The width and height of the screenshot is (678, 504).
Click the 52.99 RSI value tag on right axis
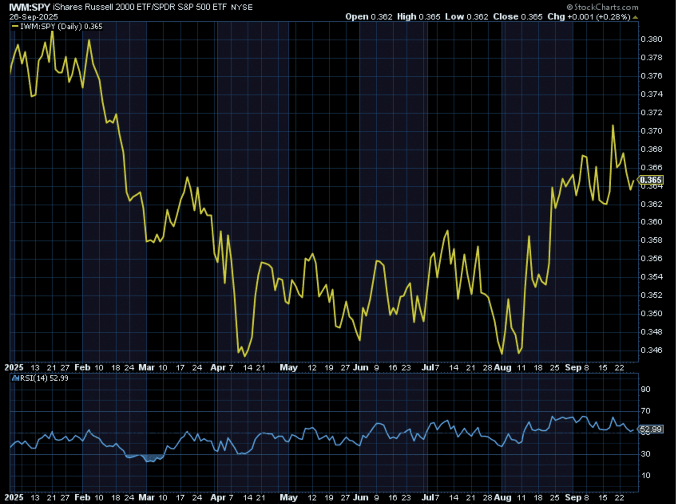[x=650, y=429]
